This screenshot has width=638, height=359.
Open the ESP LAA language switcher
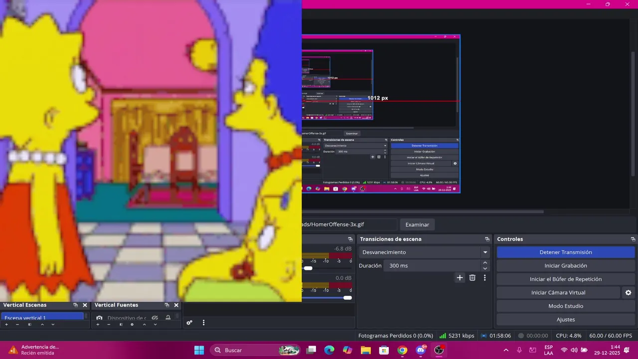click(548, 350)
